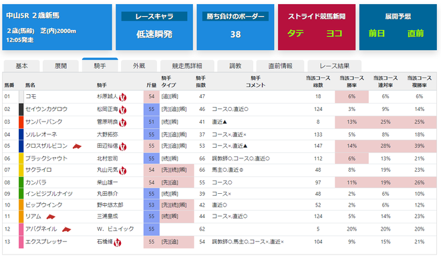Click red horse icon next to リアム
441x260 pixels.
51,217
